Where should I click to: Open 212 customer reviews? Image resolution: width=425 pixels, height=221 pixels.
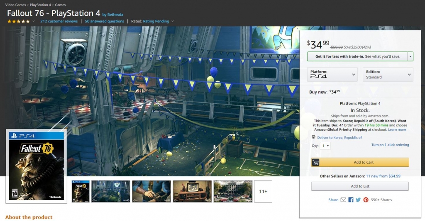[59, 21]
